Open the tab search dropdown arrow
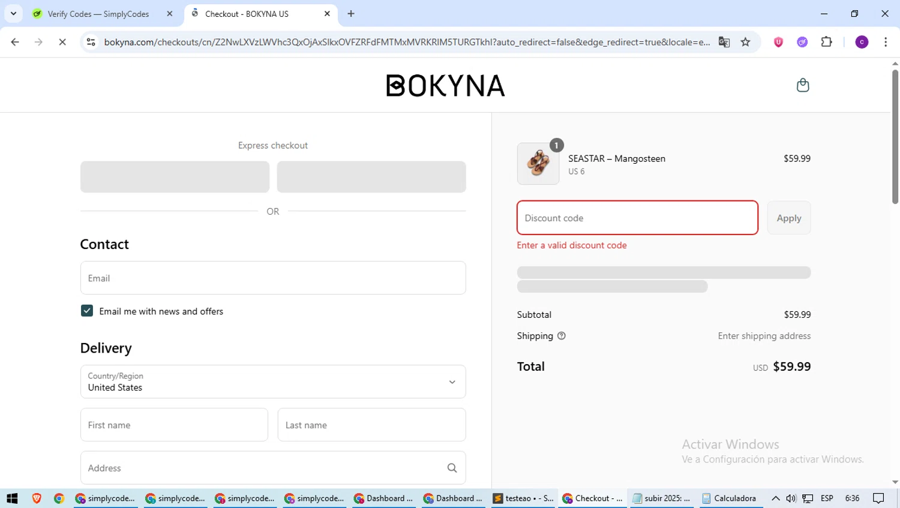Screen dimensions: 900x508 [13, 14]
